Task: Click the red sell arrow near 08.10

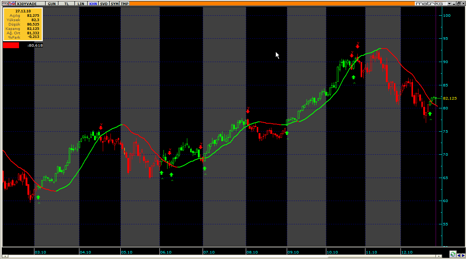Action: click(248, 111)
